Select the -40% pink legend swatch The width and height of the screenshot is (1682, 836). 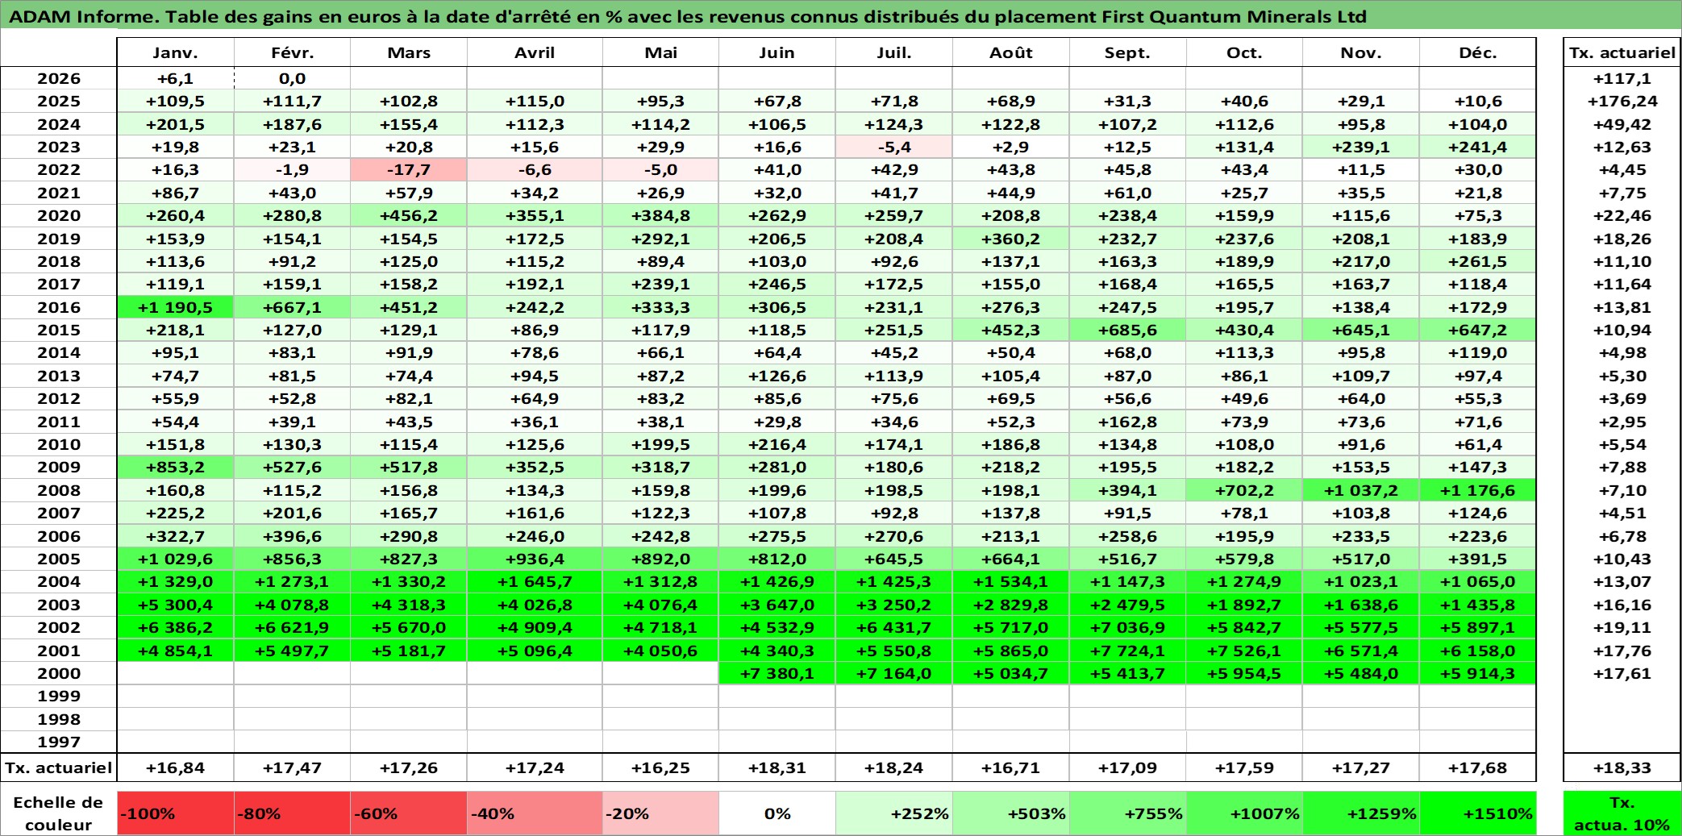tap(535, 813)
